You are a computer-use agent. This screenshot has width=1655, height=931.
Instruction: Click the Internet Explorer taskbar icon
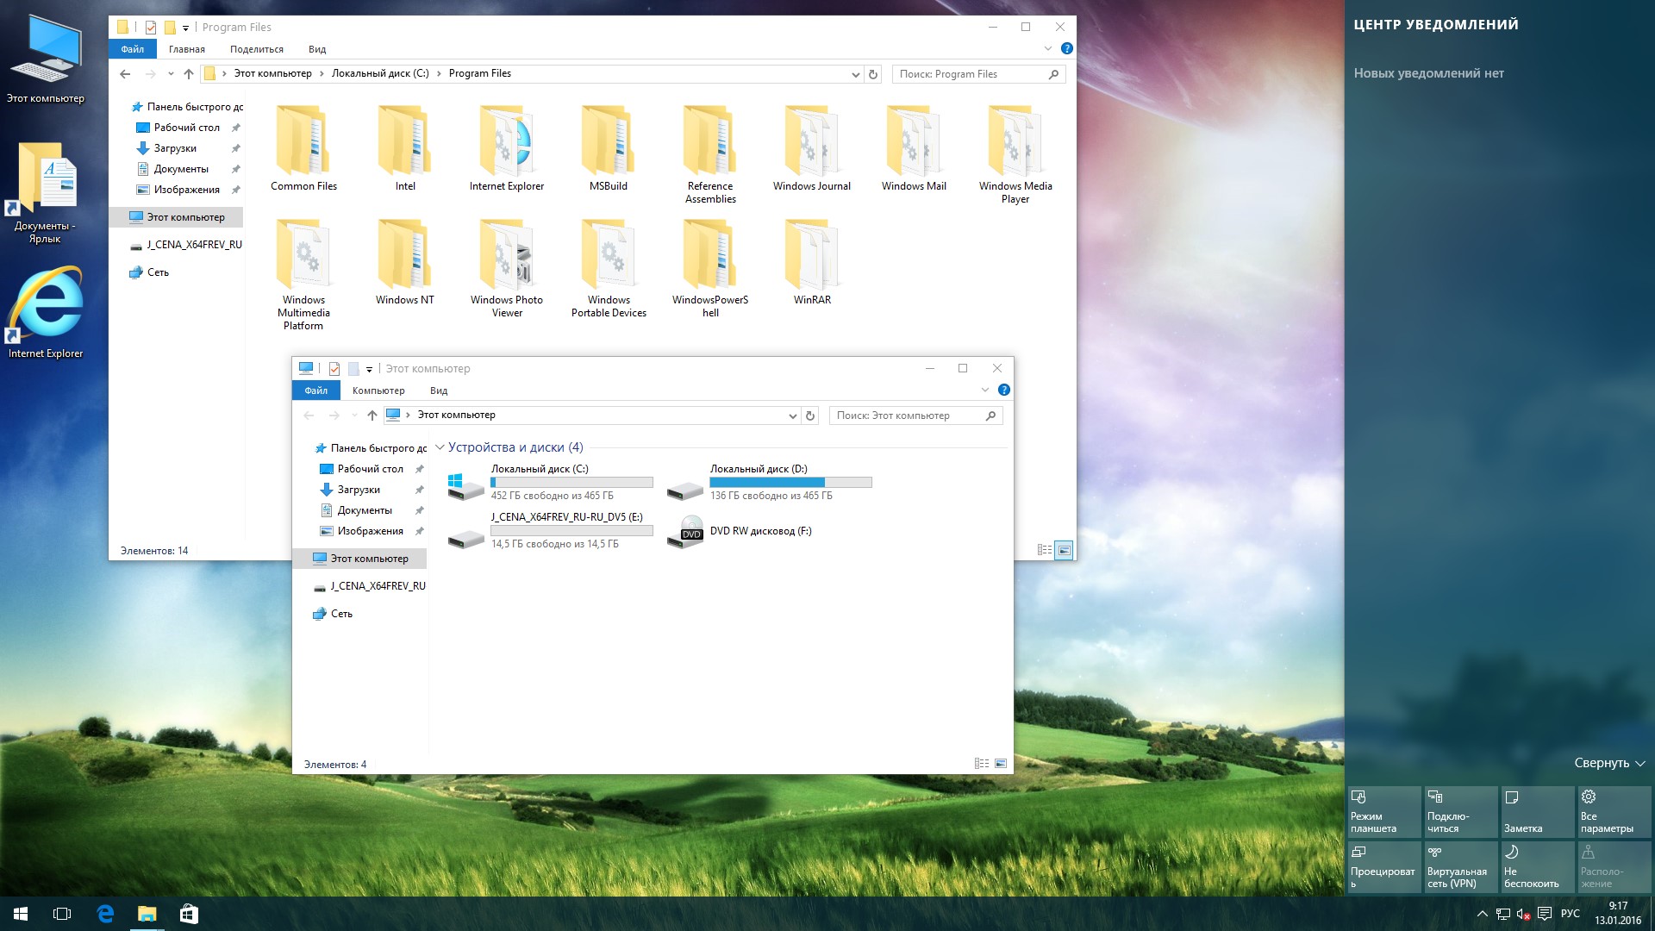[104, 913]
